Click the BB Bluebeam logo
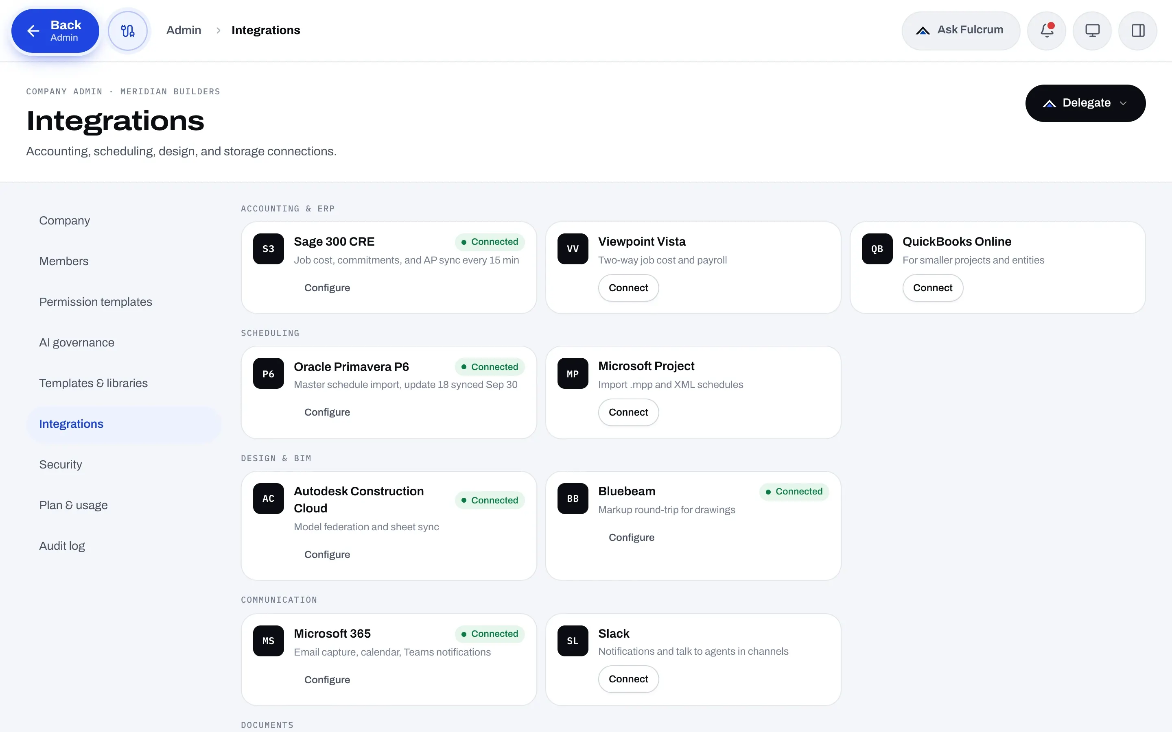Image resolution: width=1172 pixels, height=732 pixels. tap(573, 499)
